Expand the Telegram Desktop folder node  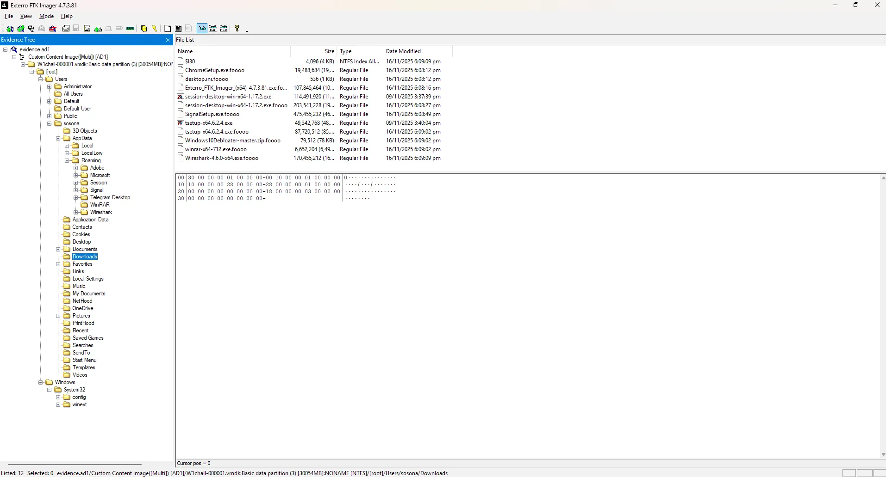pos(76,197)
